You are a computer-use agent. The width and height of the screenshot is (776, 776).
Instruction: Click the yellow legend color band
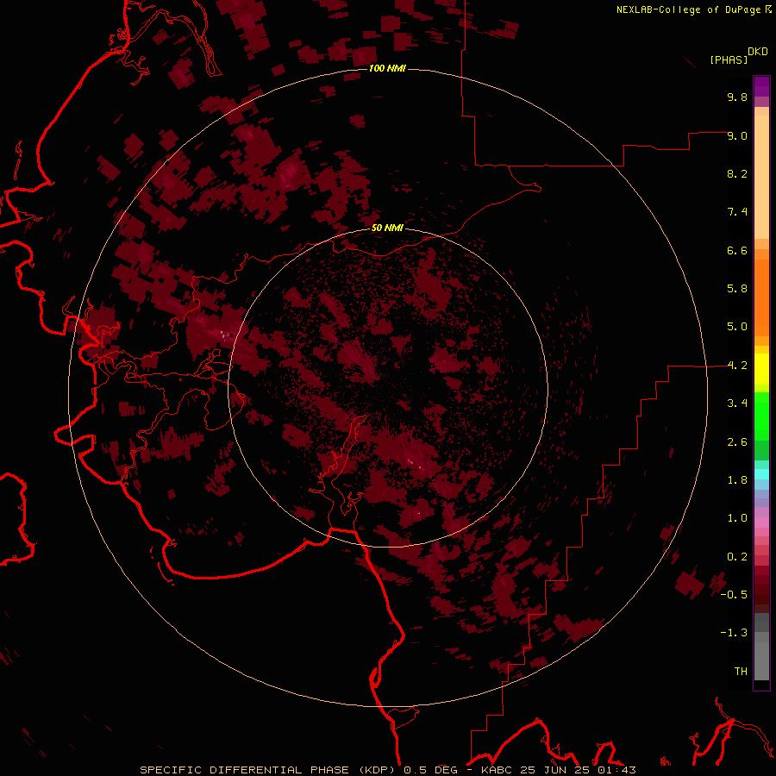point(761,369)
